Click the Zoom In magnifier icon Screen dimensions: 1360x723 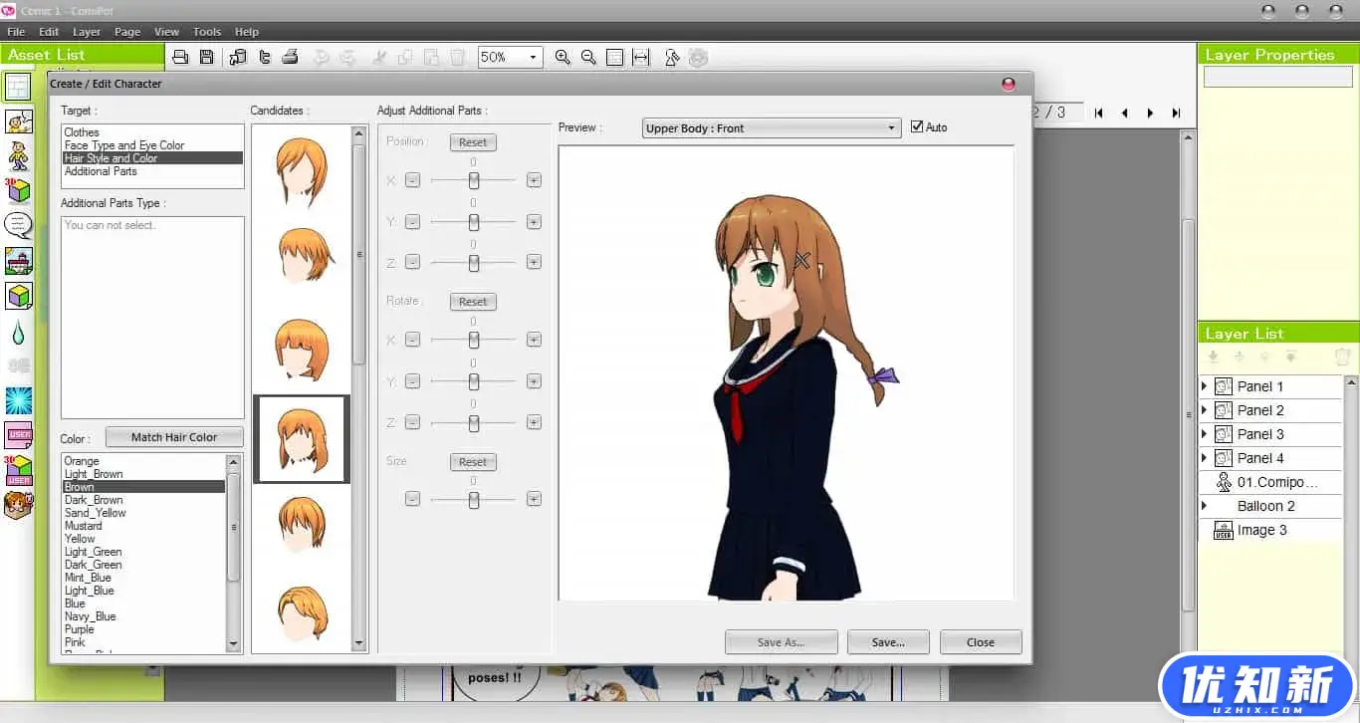[563, 58]
